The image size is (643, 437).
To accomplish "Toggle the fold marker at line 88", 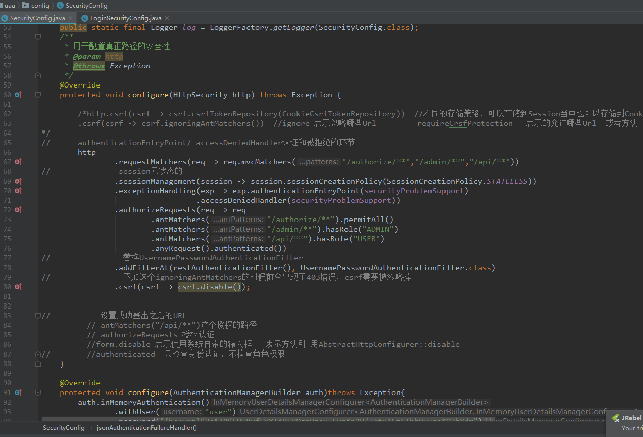I will pos(38,364).
